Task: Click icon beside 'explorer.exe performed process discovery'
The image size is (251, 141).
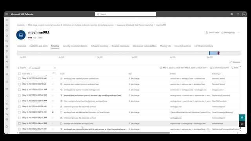Action: pos(61,96)
